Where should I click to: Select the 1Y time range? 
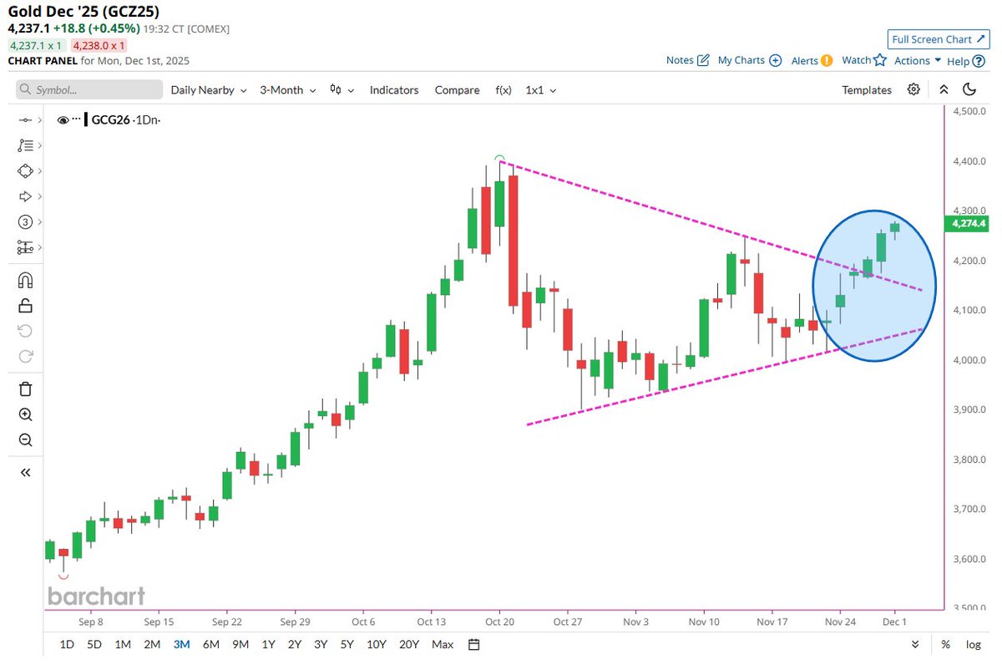268,644
